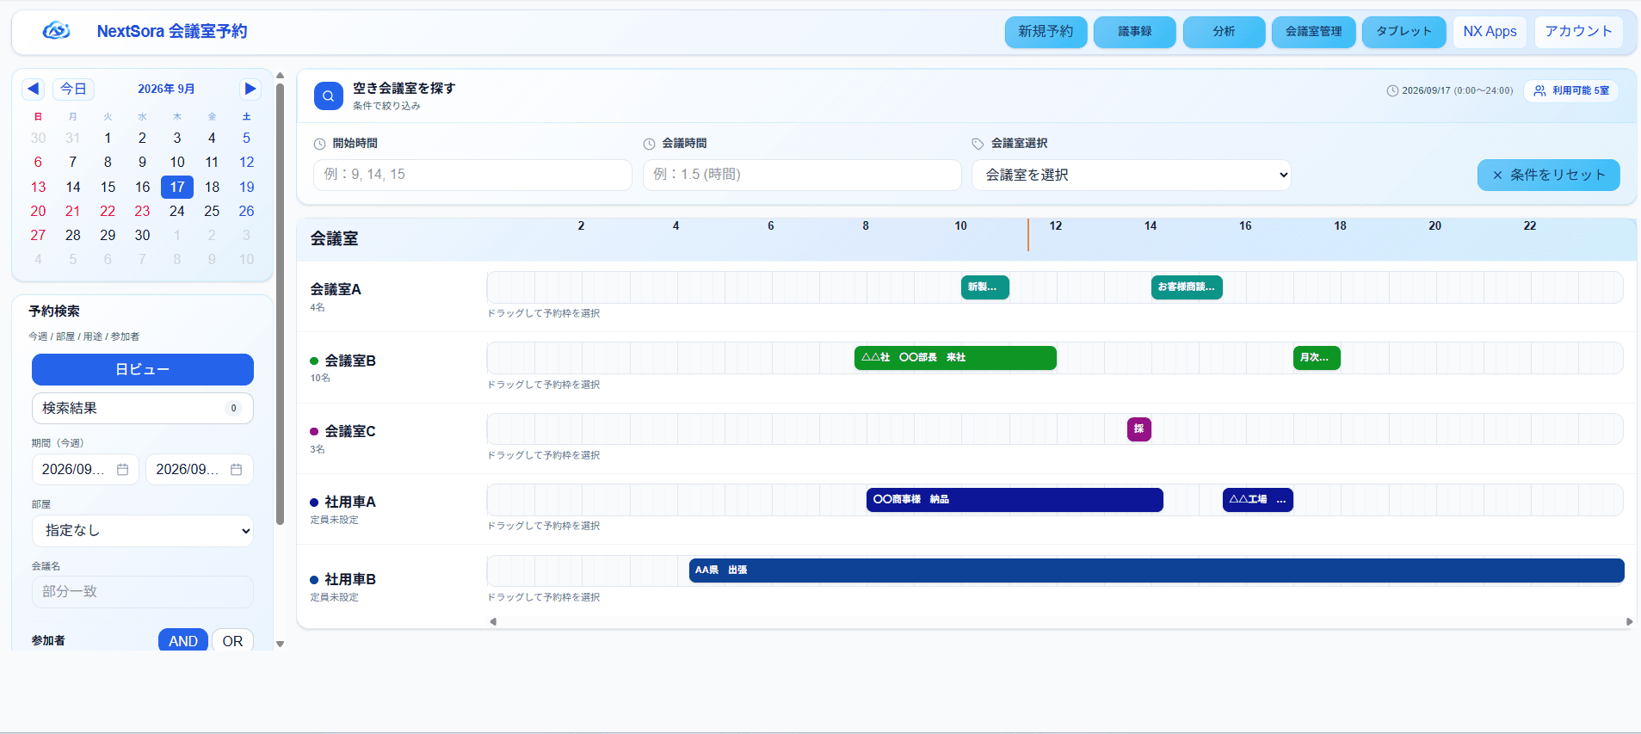Screen dimensions: 1641x734
Task: Select AND participant match mode
Action: [x=183, y=640]
